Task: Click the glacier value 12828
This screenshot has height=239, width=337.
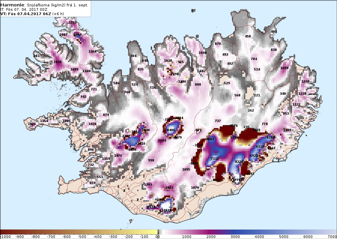Action: (166, 210)
